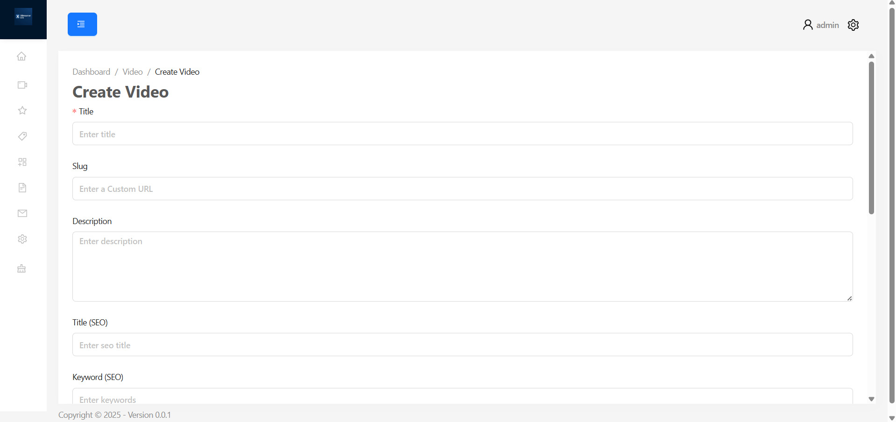Go to Dashboard via breadcrumb
896x422 pixels.
[92, 72]
